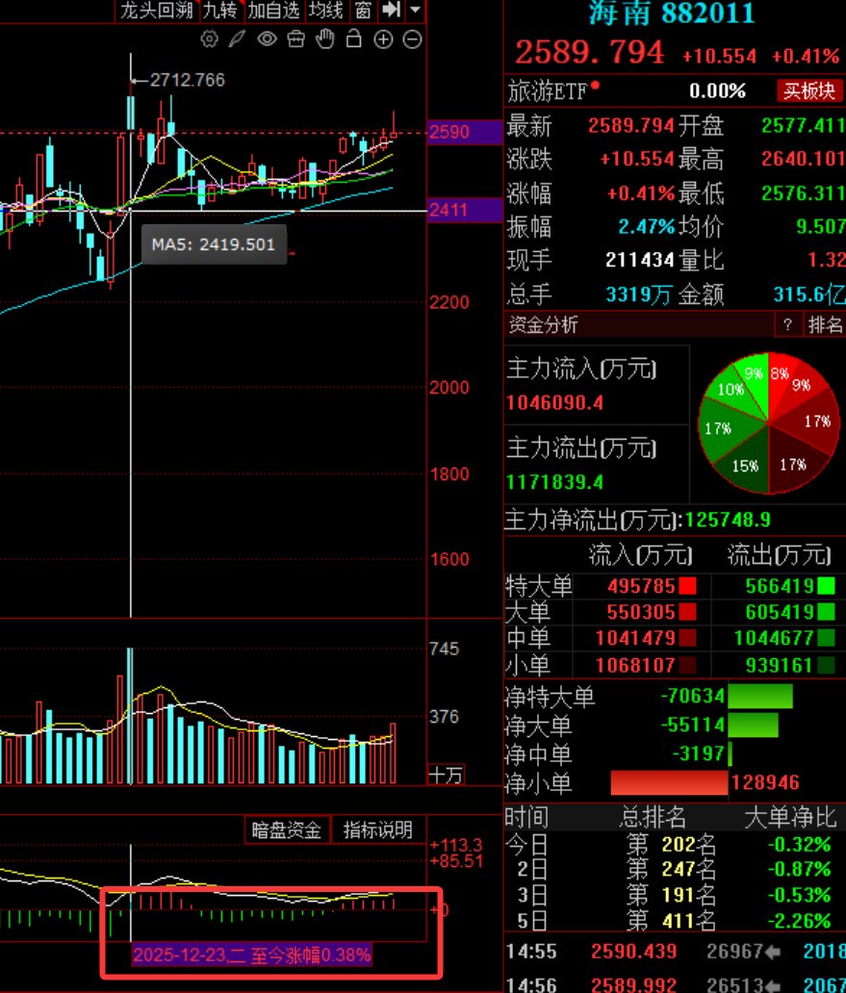Click the +113.3 indicator scale label

coord(456,846)
